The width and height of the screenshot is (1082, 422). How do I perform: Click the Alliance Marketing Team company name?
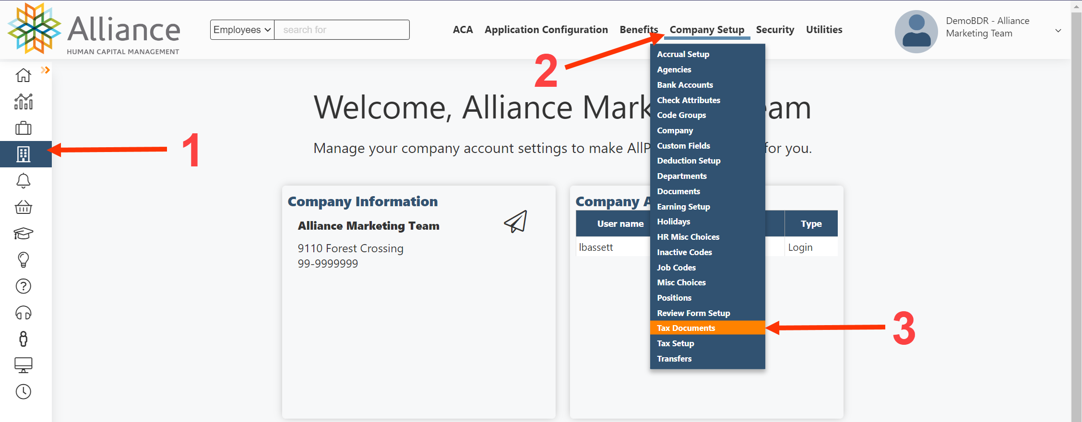point(369,226)
